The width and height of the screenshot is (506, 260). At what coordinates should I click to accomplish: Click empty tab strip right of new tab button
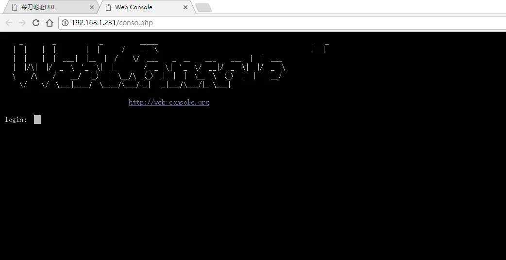click(x=355, y=7)
